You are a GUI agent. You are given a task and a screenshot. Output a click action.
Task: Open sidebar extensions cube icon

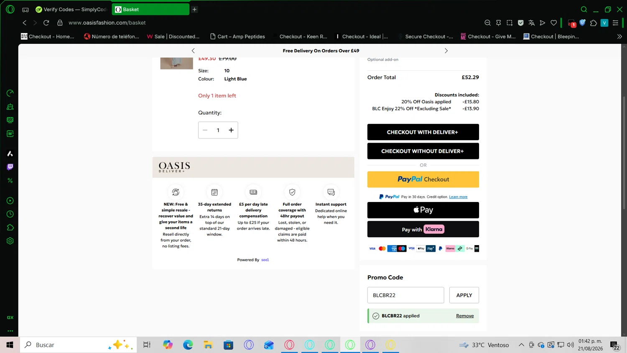click(10, 228)
